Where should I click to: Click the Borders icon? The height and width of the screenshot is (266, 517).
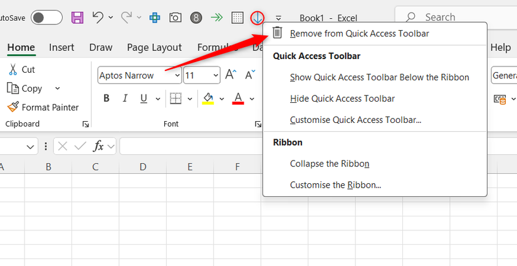coord(175,98)
